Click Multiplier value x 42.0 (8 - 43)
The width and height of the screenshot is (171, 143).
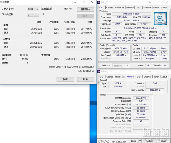click(121, 52)
